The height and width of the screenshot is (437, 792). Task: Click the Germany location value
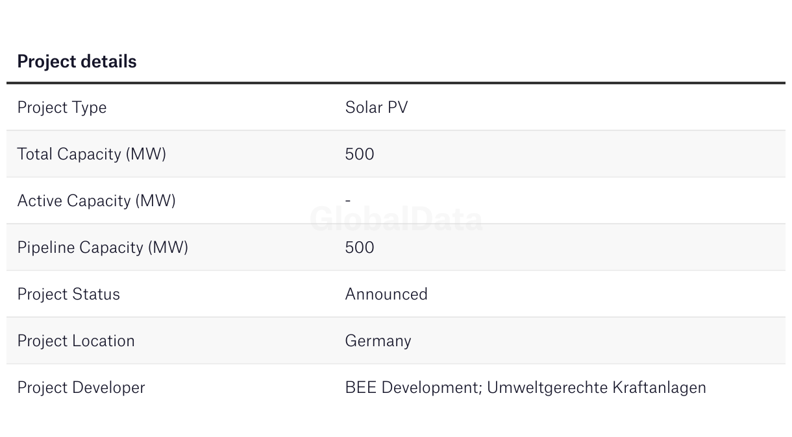point(378,341)
